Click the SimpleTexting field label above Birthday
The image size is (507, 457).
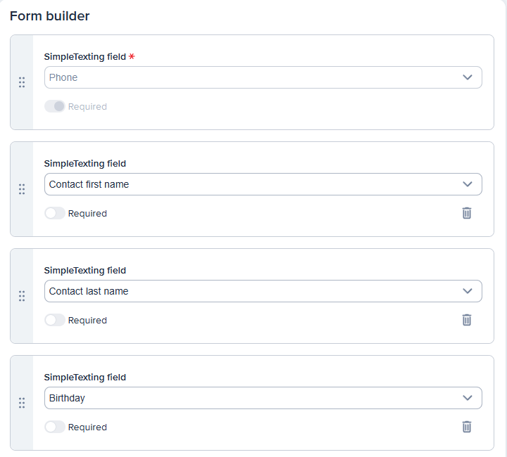pos(84,378)
